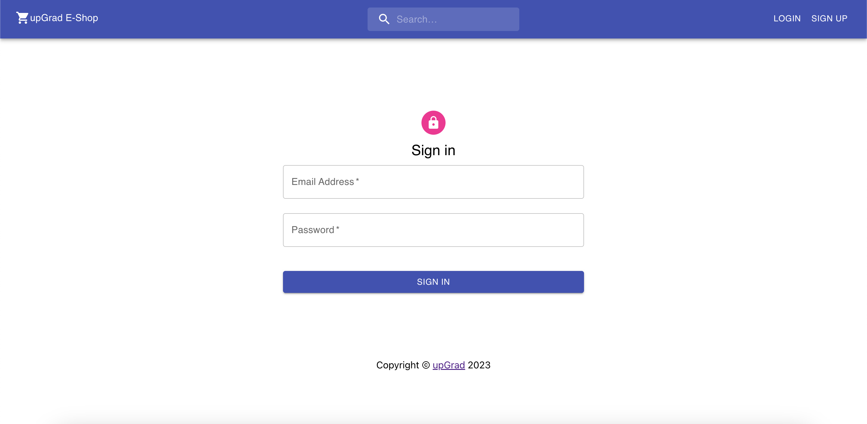Follow the upGrad copyright hyperlink
The width and height of the screenshot is (867, 424).
click(x=448, y=365)
